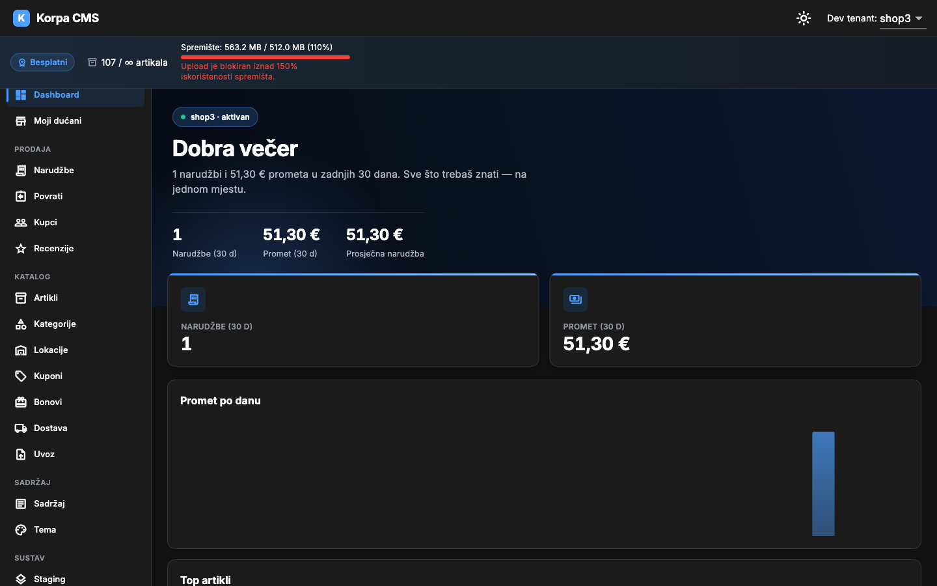Click the Besplatni plan badge
The width and height of the screenshot is (937, 586).
[x=42, y=63]
